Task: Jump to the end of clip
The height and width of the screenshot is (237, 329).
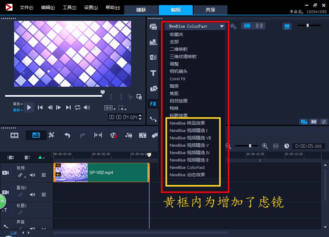Action: pyautogui.click(x=68, y=108)
